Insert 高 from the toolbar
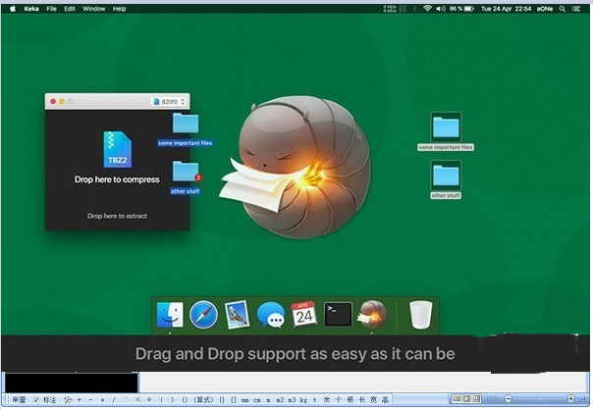 [385, 399]
